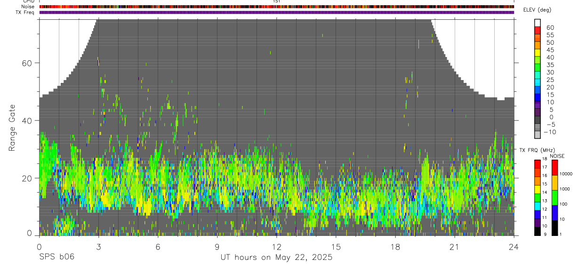Click the 14 label on TX FRQ scale
The image size is (578, 267).
(545, 192)
